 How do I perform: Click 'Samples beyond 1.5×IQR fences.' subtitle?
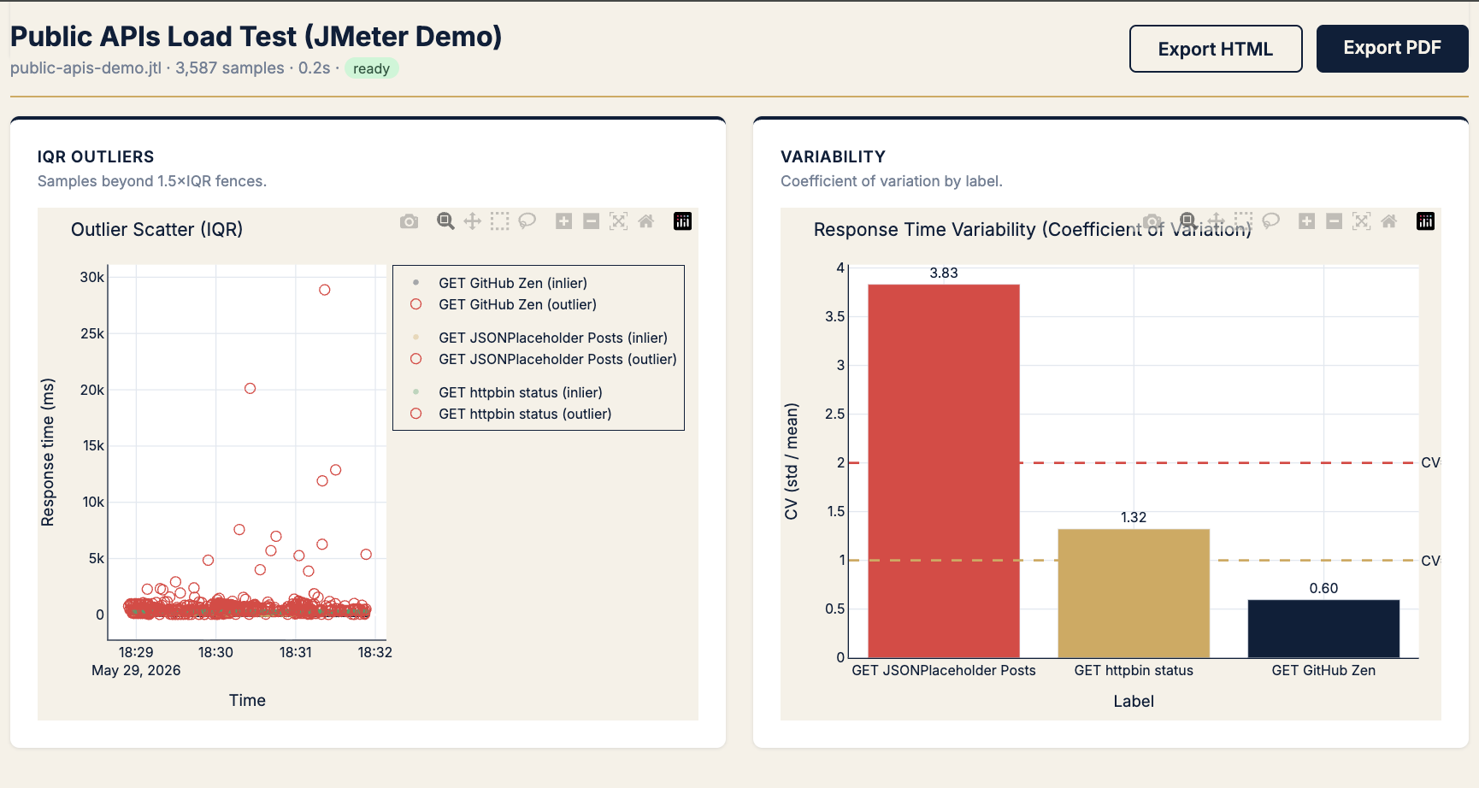tap(152, 181)
